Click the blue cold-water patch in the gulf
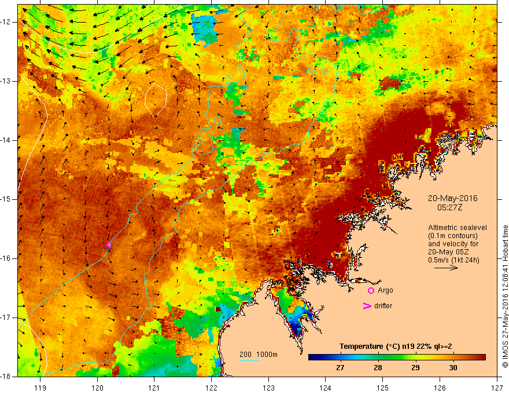Image resolution: width=509 pixels, height=394 pixels. pos(296,327)
